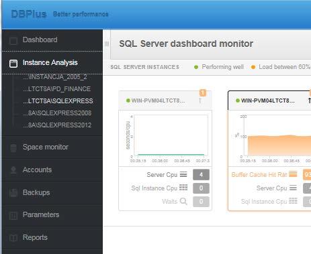This screenshot has width=311, height=254.
Task: Click the Buffer Cache Hit Rat orange icon
Action: click(293, 174)
